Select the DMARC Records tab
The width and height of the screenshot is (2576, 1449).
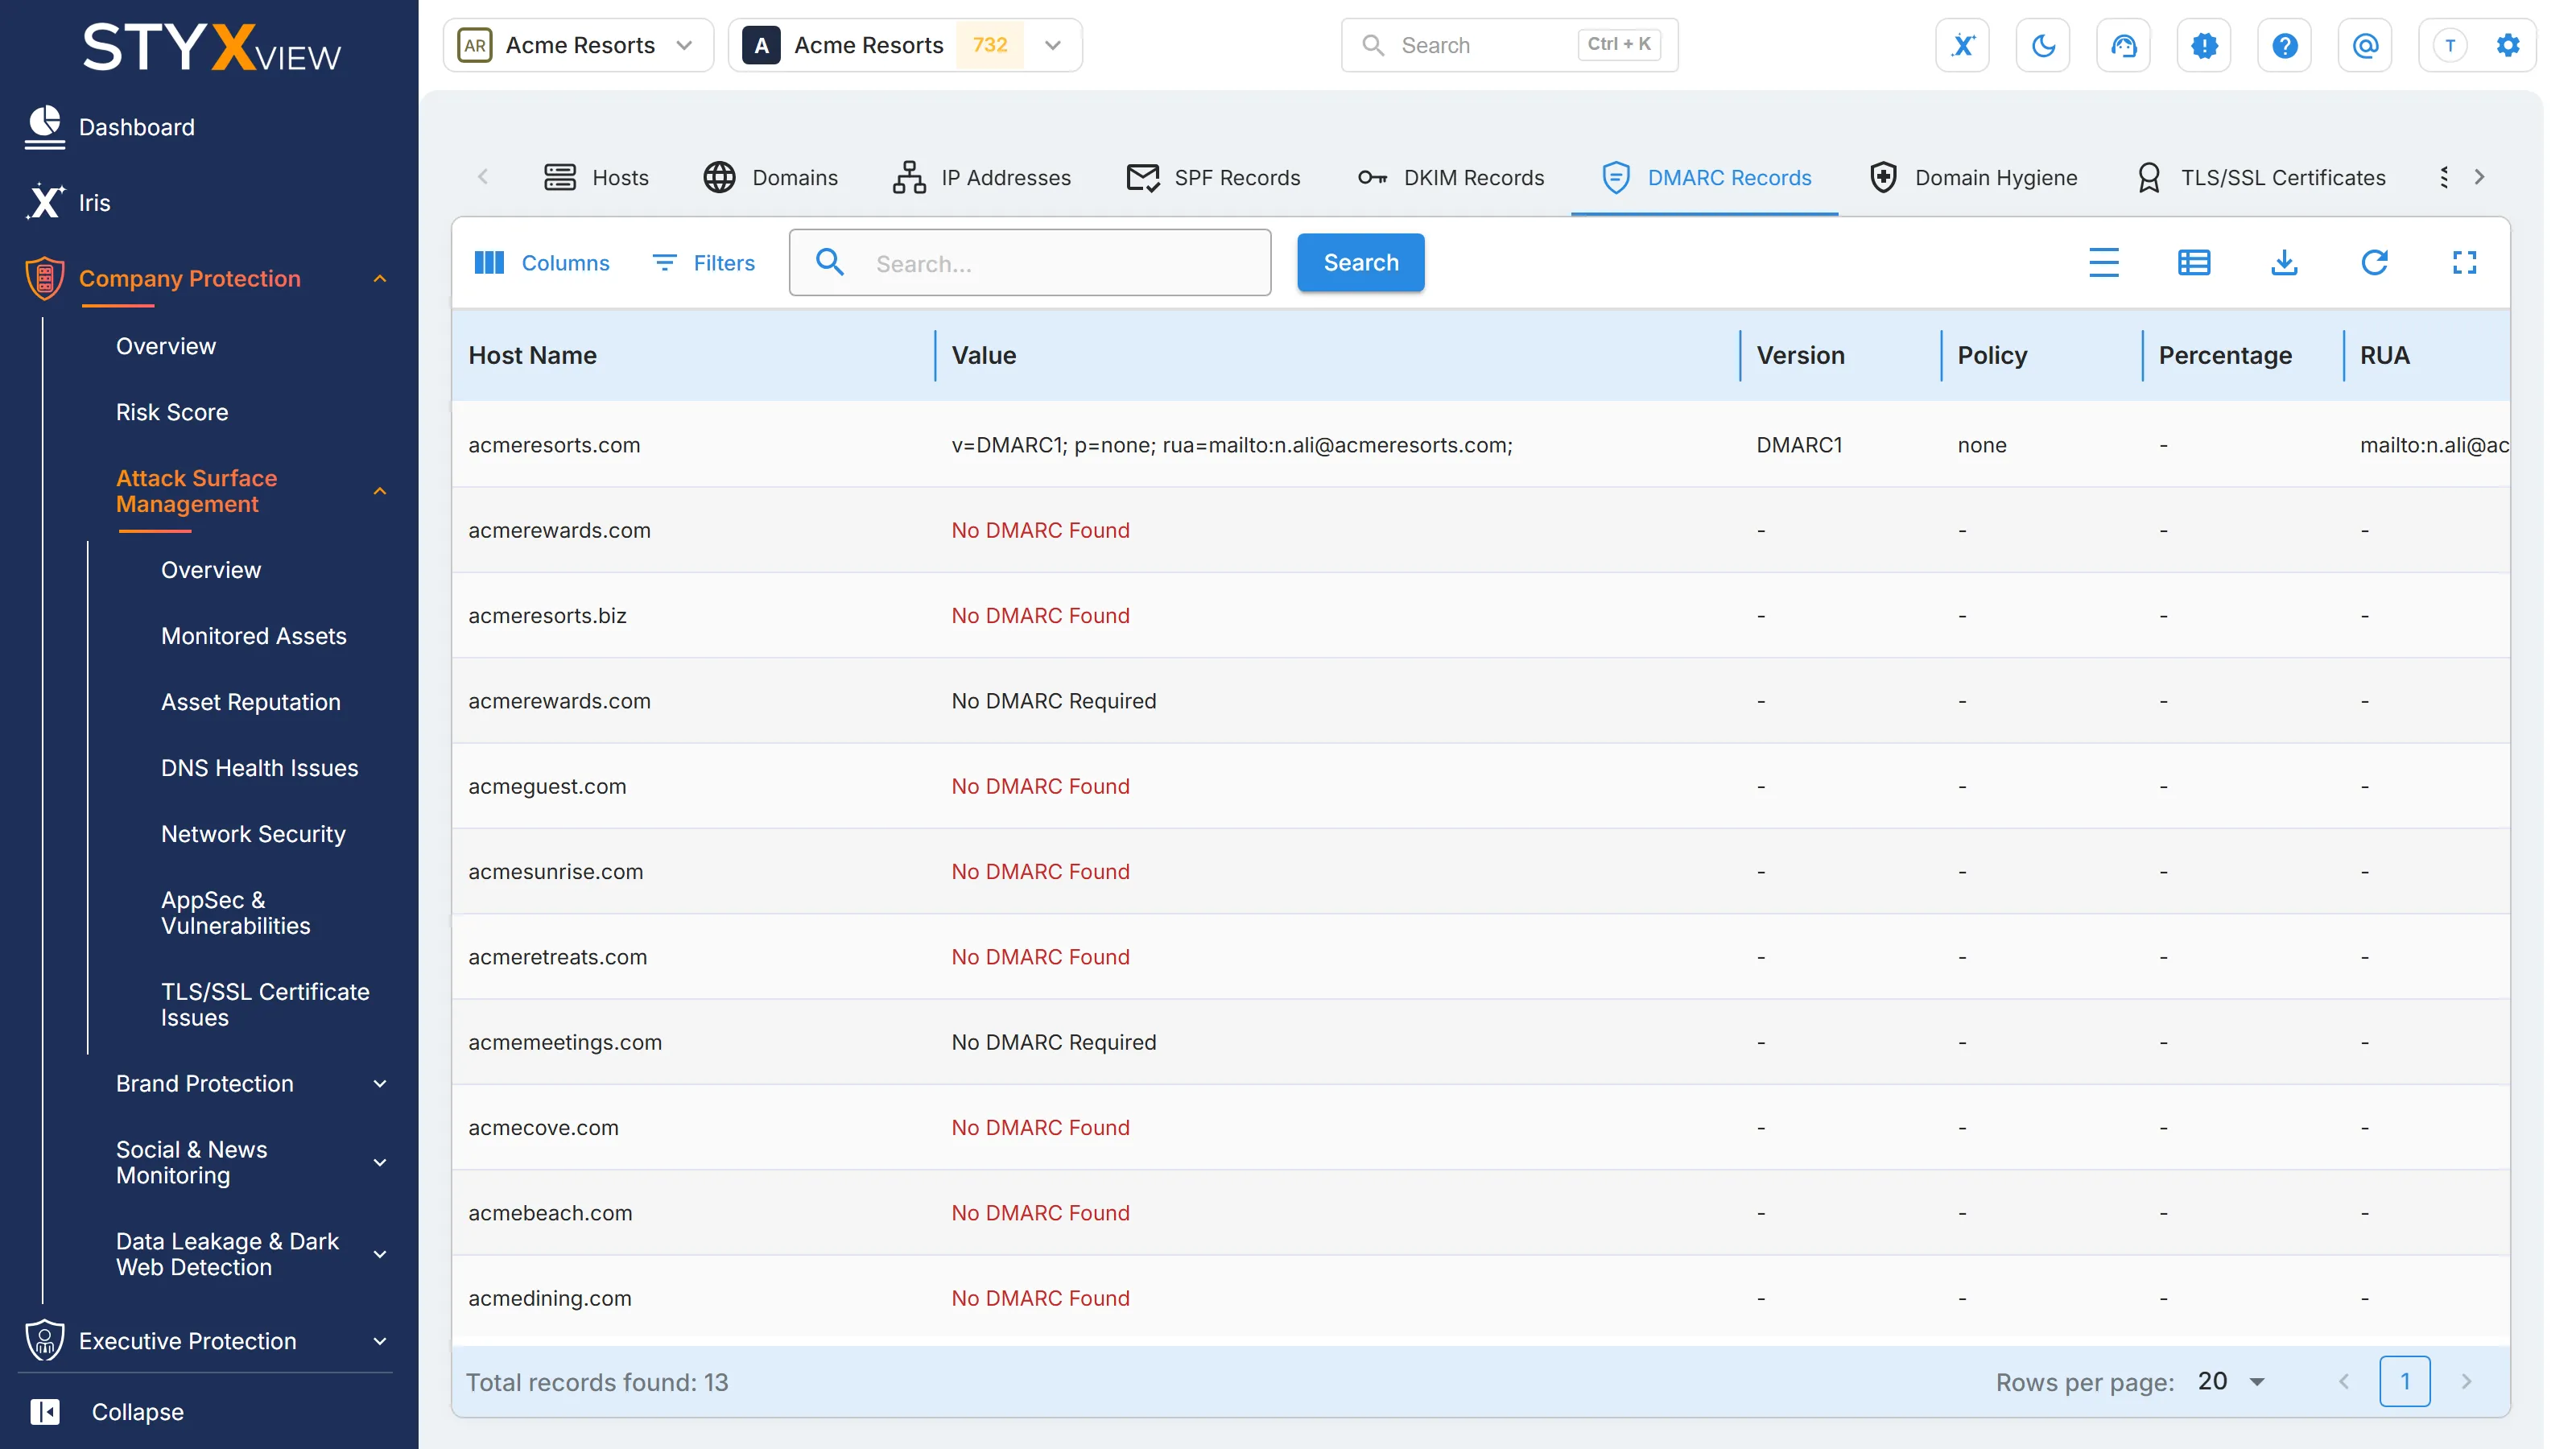pyautogui.click(x=1705, y=177)
